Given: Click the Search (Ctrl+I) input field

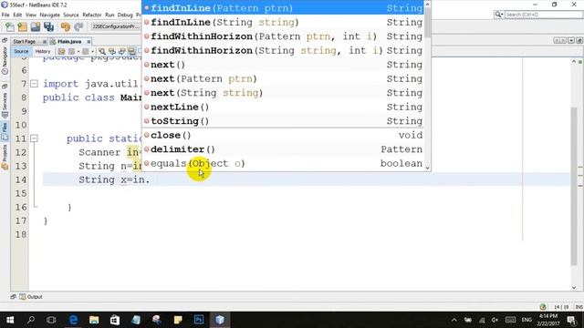Looking at the screenshot, I should [544, 15].
